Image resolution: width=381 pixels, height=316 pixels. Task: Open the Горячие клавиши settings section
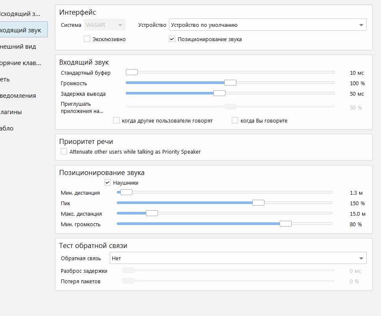coord(21,63)
